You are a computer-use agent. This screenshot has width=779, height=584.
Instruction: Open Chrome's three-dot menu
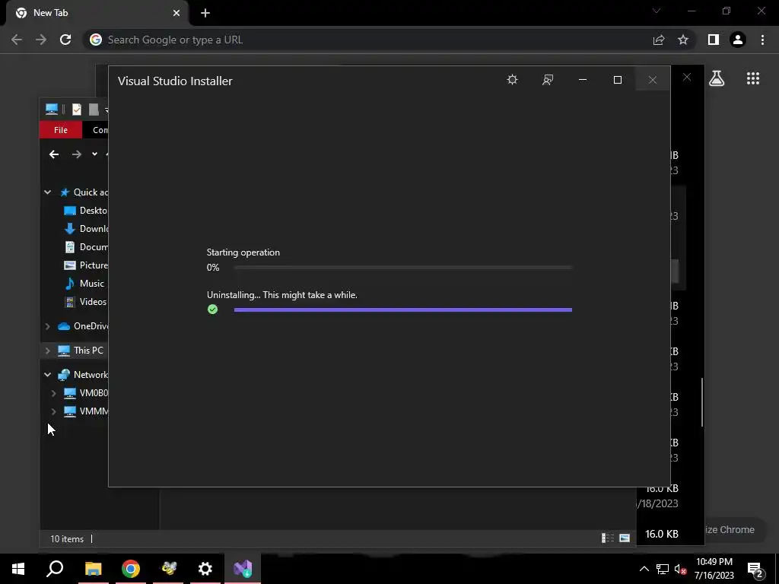pyautogui.click(x=762, y=40)
